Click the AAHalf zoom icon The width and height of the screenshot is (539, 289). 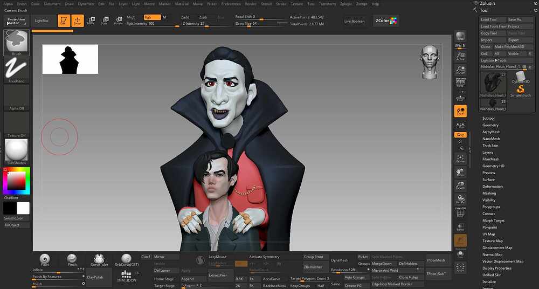[x=460, y=70]
